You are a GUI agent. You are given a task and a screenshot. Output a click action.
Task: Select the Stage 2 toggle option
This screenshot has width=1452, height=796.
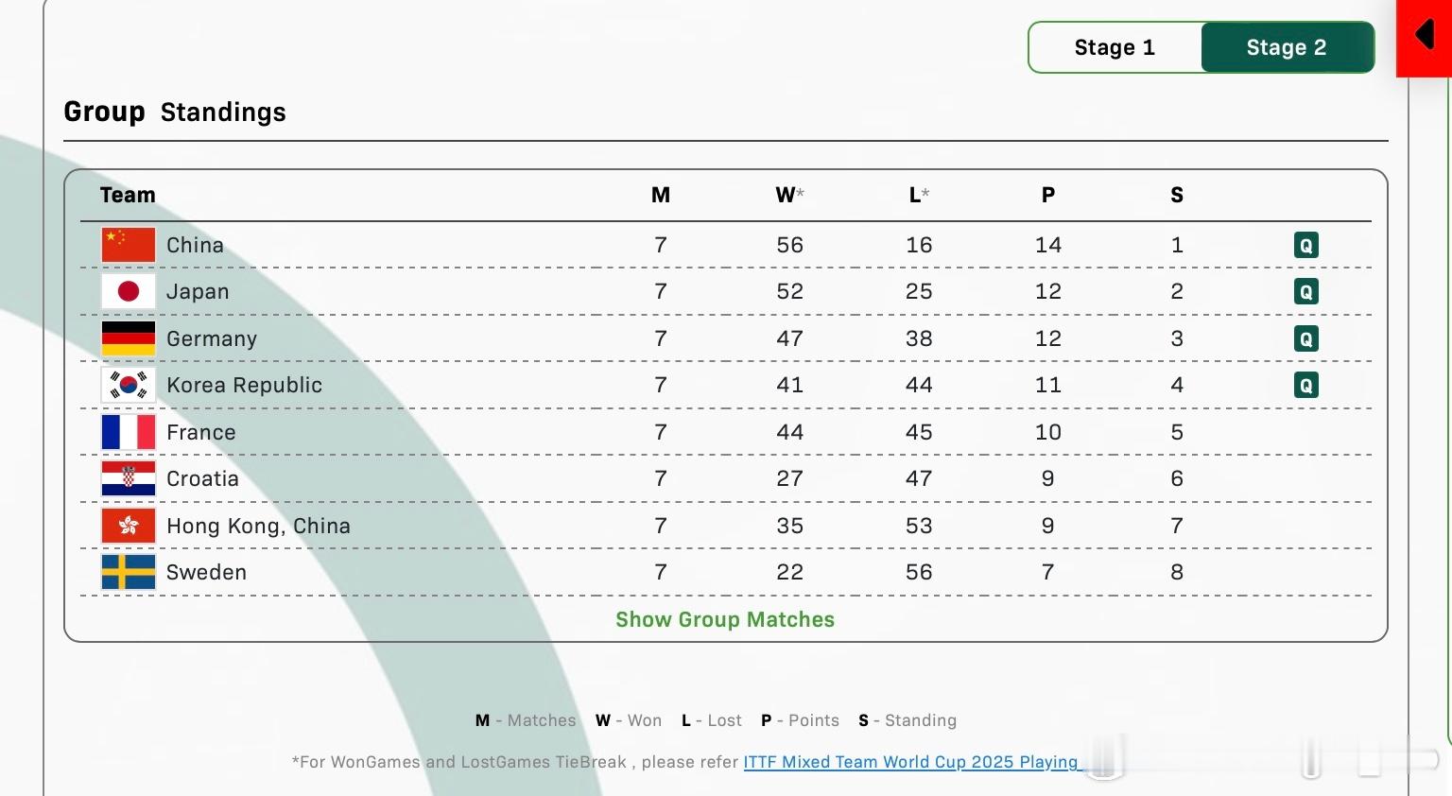tap(1287, 47)
